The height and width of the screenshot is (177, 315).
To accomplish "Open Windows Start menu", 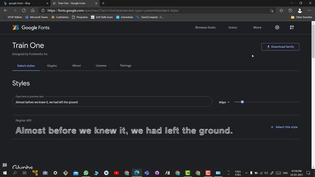I will coord(5,173).
